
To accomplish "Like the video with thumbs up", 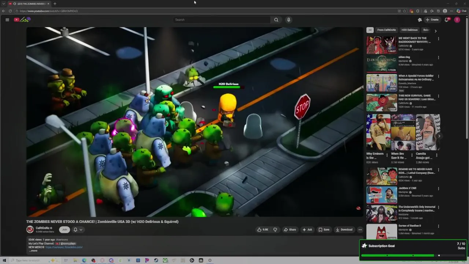I will (x=263, y=230).
